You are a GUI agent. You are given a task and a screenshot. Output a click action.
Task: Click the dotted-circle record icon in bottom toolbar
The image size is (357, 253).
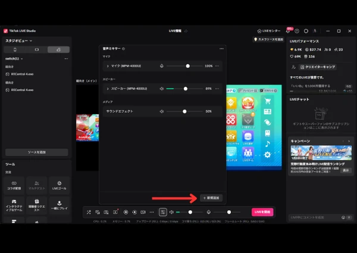coord(134,213)
